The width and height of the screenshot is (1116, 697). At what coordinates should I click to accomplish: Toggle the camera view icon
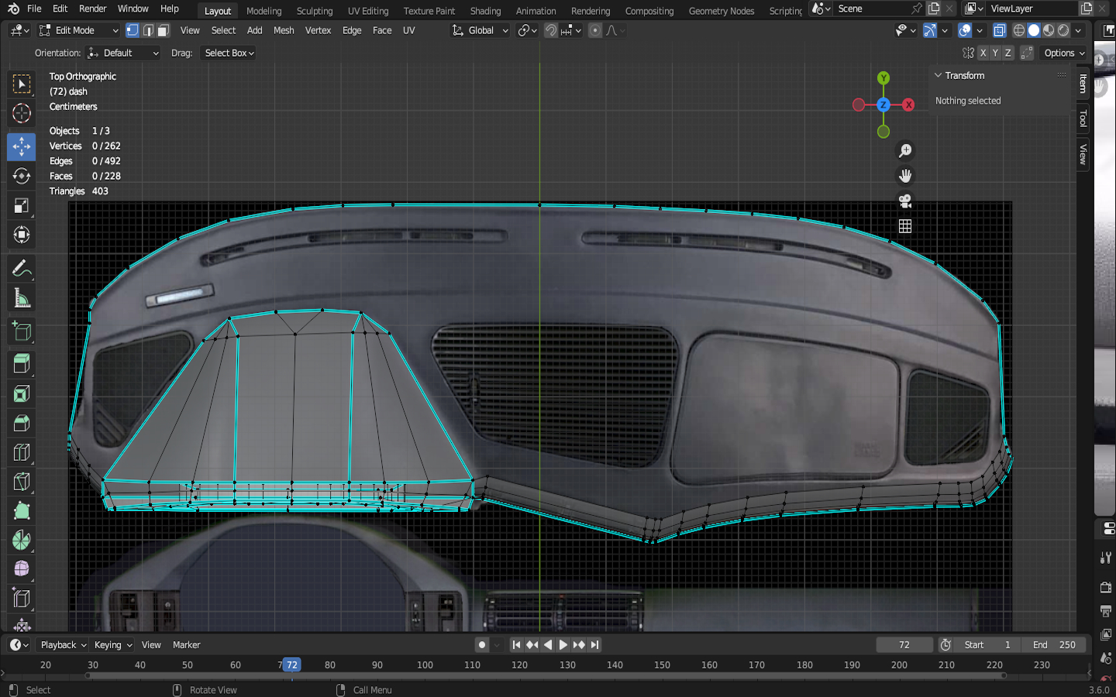(x=904, y=201)
